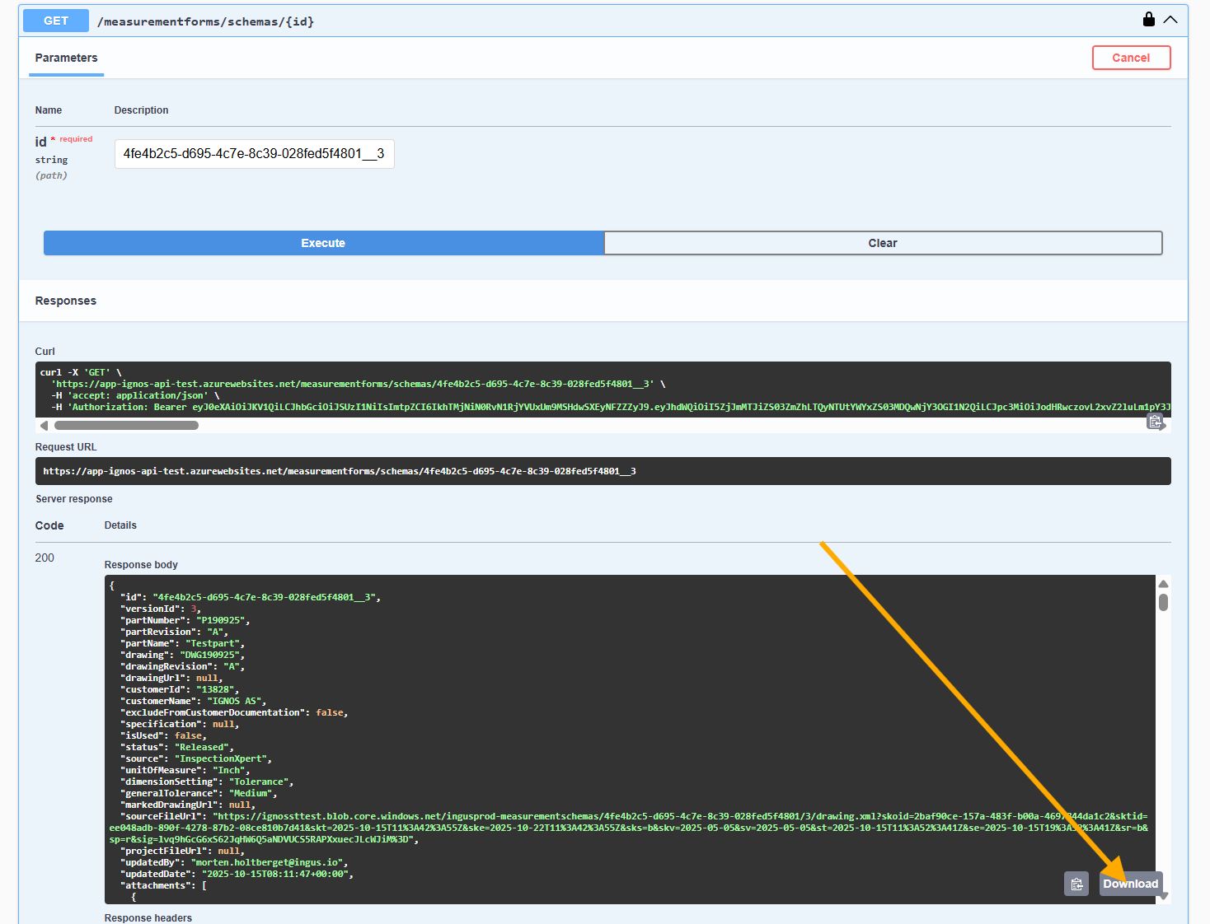Click the 200 response code entry
Viewport: 1210px width, 924px height.
pos(45,558)
